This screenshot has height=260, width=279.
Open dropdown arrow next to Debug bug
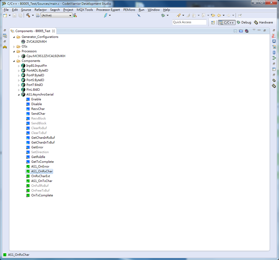click(168, 15)
